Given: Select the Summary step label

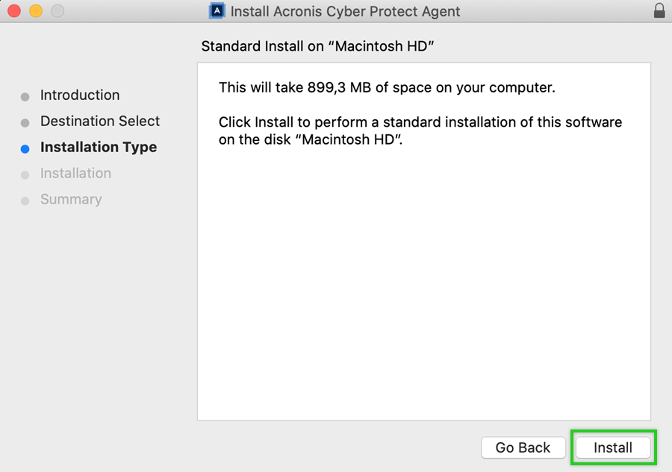Looking at the screenshot, I should [71, 200].
